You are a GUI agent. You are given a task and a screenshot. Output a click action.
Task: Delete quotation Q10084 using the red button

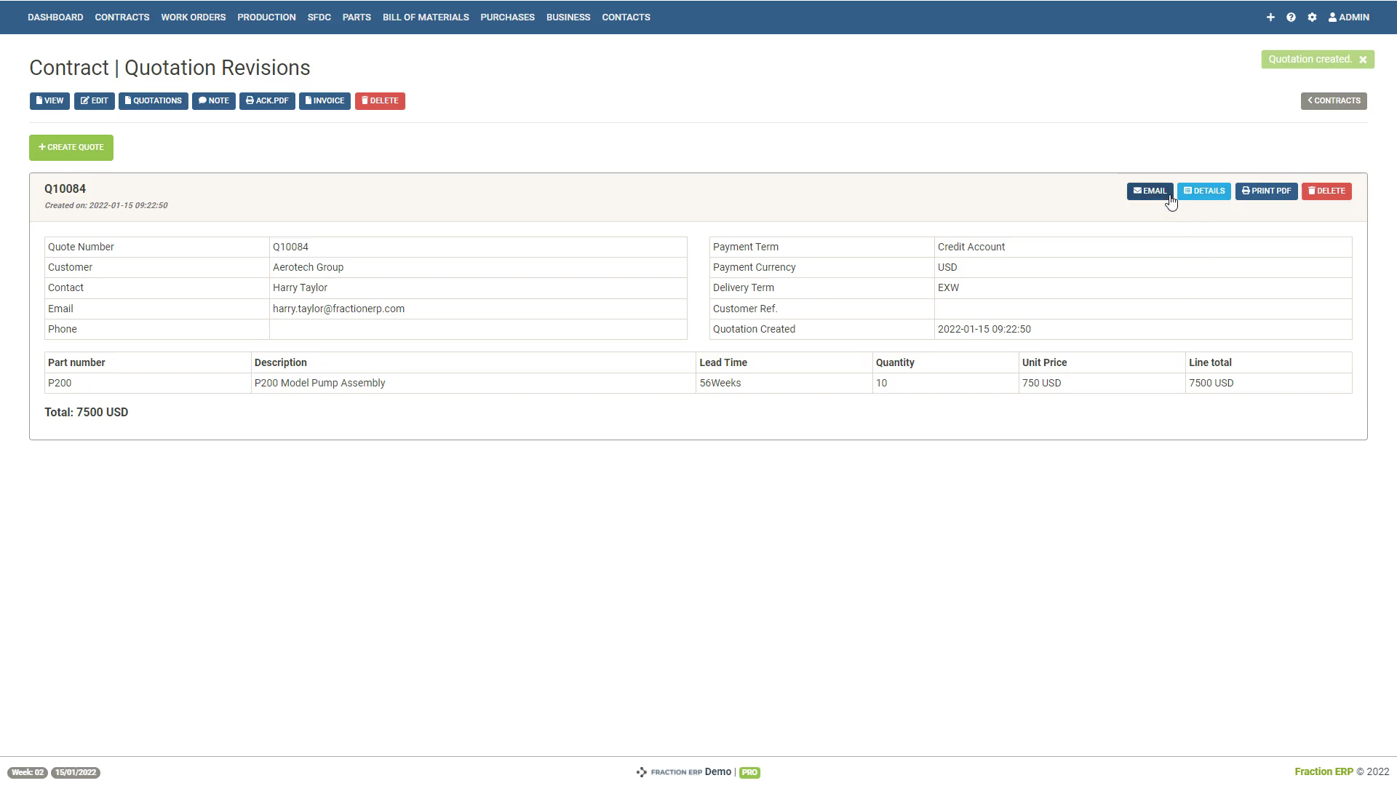(x=1326, y=191)
